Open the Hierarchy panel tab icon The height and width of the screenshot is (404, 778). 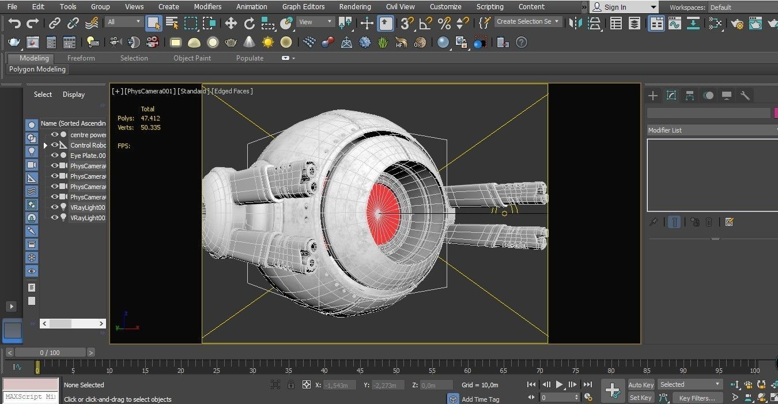pos(690,96)
